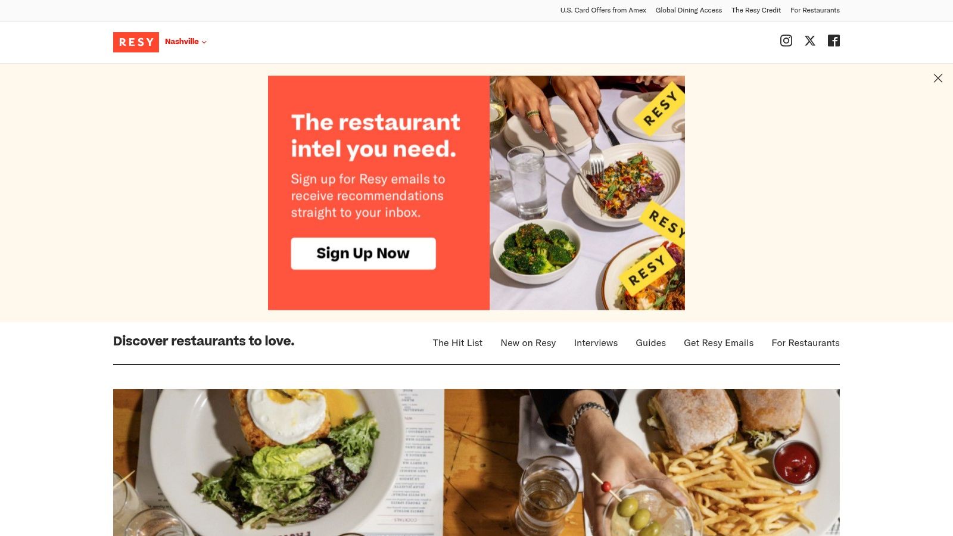Go to Global Dining Access
This screenshot has height=536, width=953.
(689, 10)
